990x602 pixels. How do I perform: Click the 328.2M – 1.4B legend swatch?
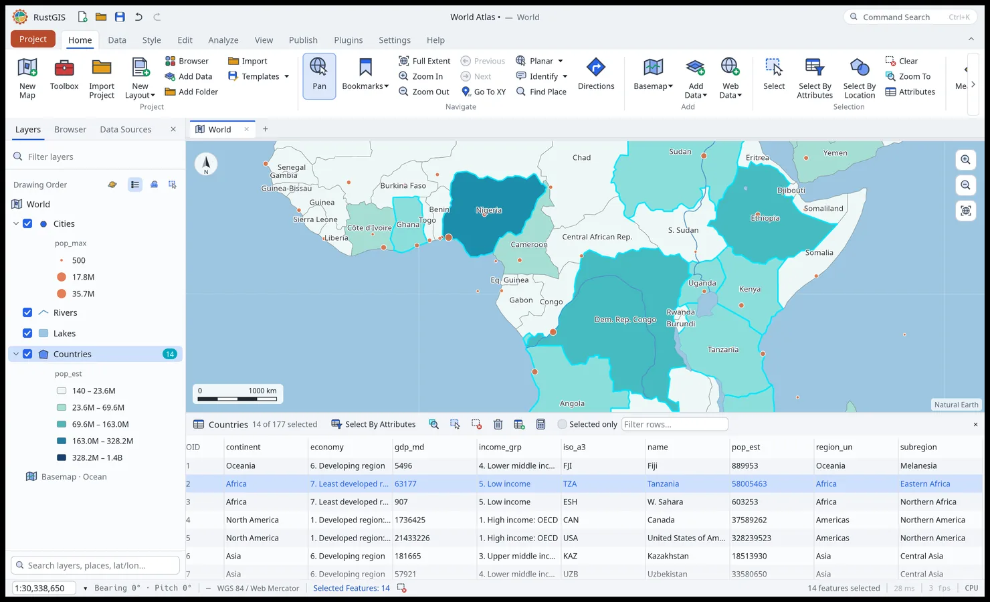[62, 458]
